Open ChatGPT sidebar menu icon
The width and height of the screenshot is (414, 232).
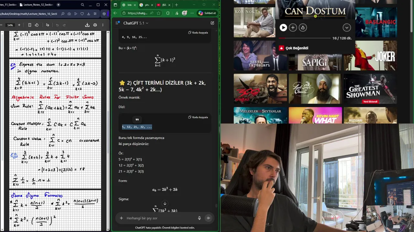click(117, 23)
